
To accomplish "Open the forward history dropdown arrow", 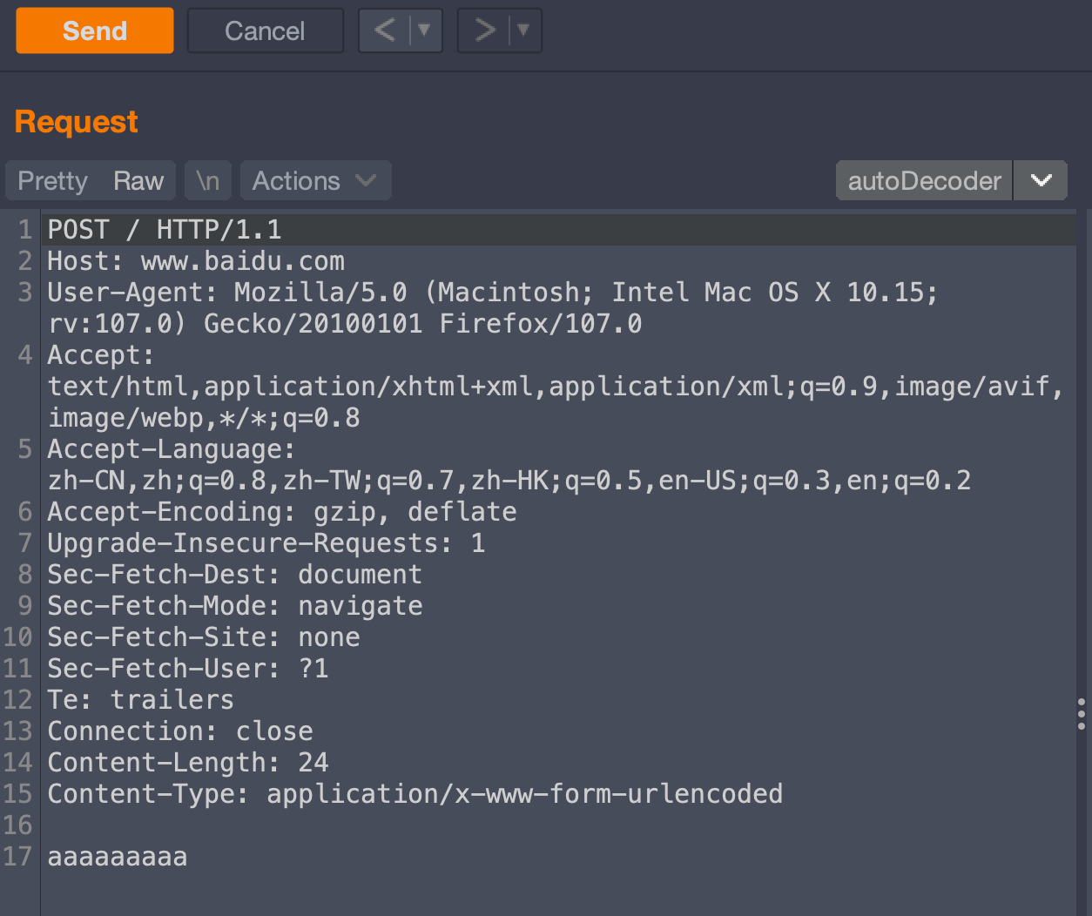I will click(523, 31).
